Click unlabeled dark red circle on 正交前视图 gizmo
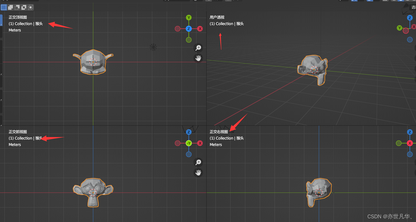Screen dimensions: 416x222 pyautogui.click(x=178, y=143)
